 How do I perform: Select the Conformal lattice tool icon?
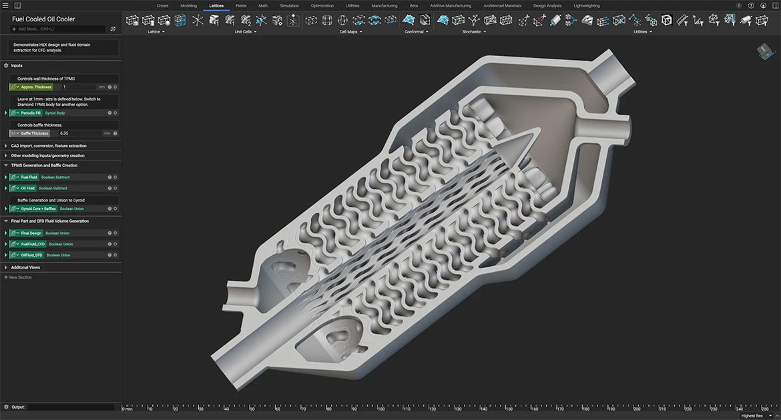point(409,21)
